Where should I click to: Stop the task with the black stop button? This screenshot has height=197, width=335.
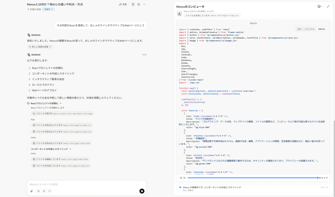click(x=142, y=191)
